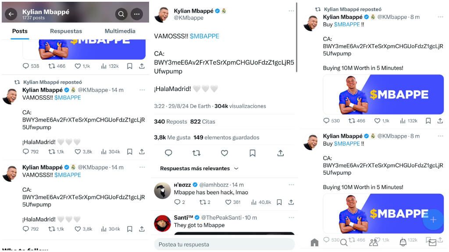Like the 'Buy $MBAPPE' post with 1,1k likes
Viewport: 449px width, 252px height.
tap(377, 120)
